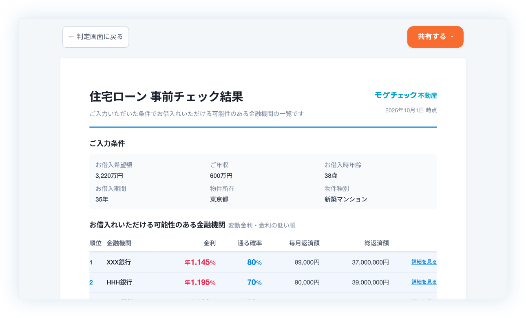This screenshot has height=318, width=526.
Task: Click the 年1.195% interest rate
Action: (200, 283)
